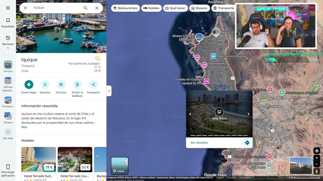Click Iquique city map label
This screenshot has height=181, width=323.
(221, 86)
